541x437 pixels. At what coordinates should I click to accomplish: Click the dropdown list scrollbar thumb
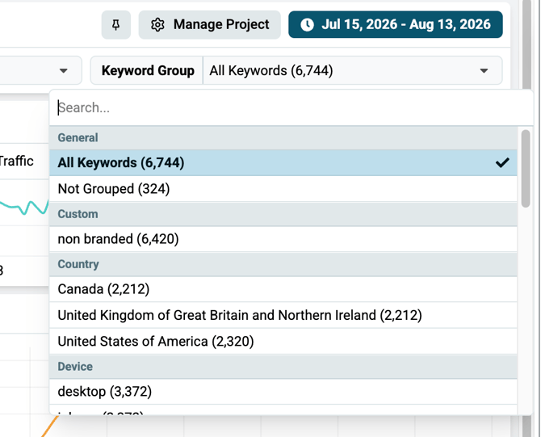tap(525, 169)
